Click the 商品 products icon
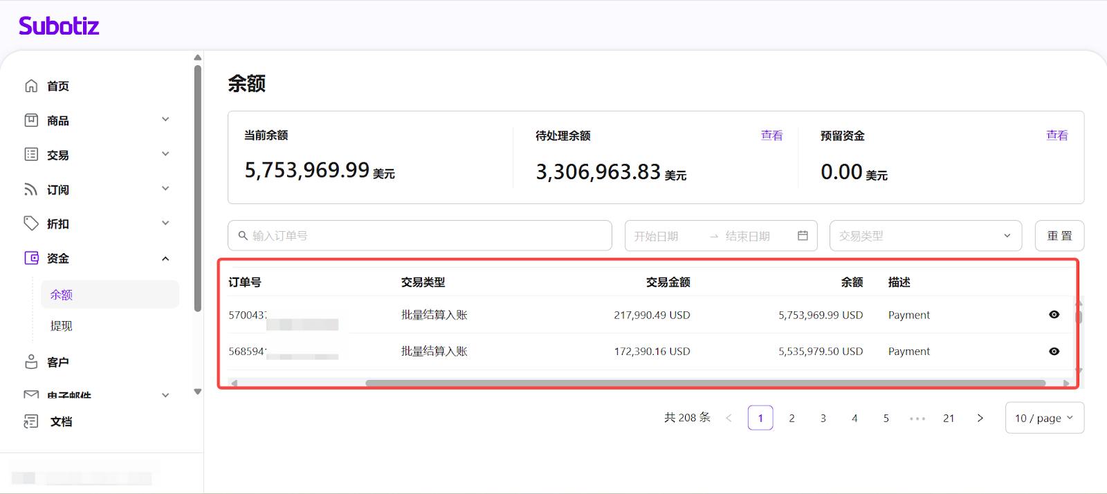Screen dimensions: 1107x494 tap(31, 120)
